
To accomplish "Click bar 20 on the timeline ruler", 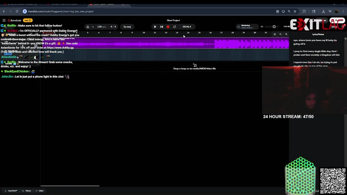I will pyautogui.click(x=255, y=33).
